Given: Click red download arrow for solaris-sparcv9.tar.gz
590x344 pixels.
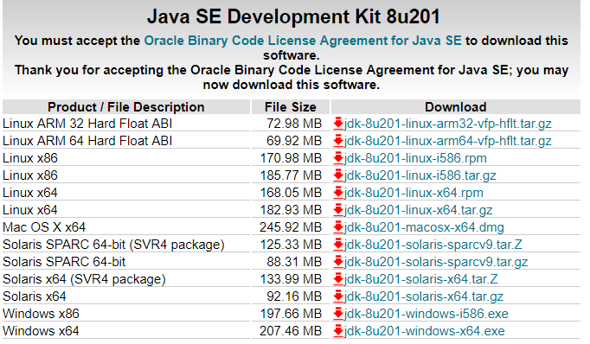Looking at the screenshot, I should [x=338, y=262].
